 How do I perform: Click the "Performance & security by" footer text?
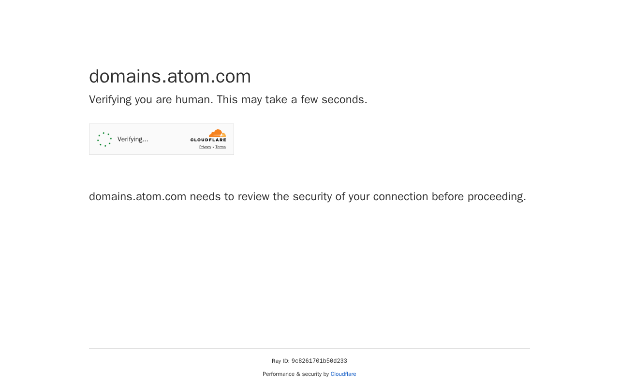(x=295, y=374)
